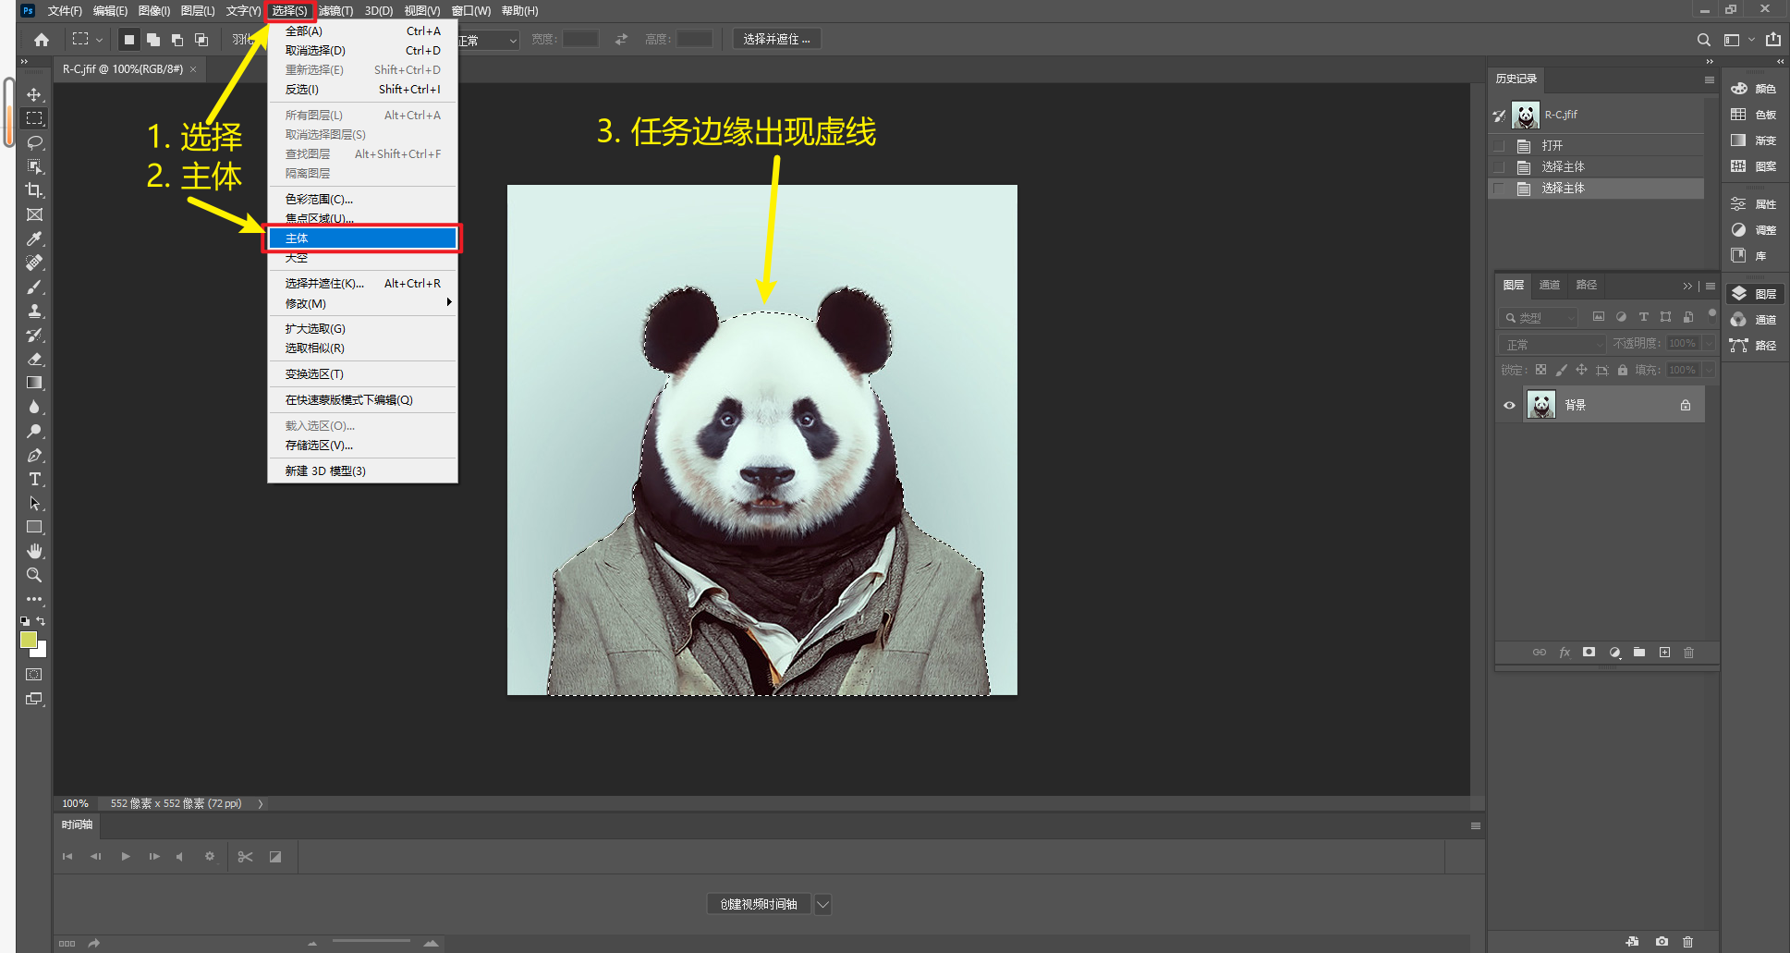
Task: Toggle history brush source for 打开 state
Action: [1499, 146]
